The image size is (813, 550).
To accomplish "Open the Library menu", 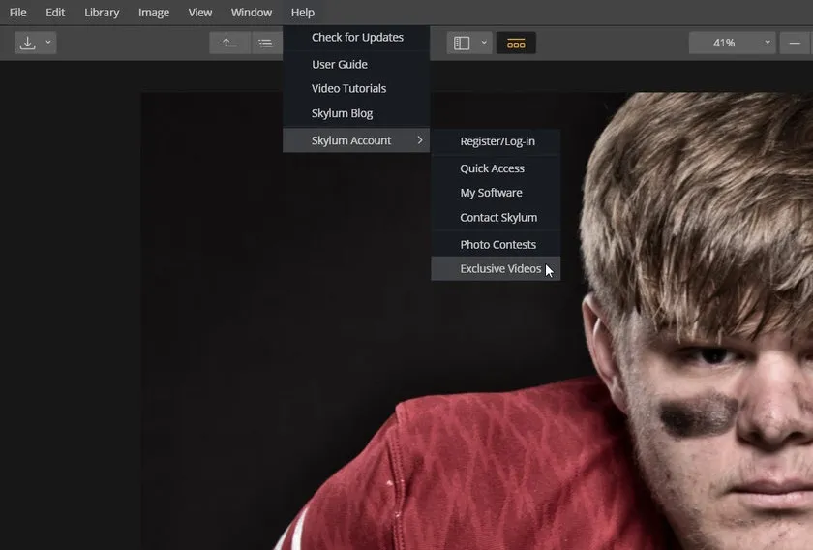I will [102, 13].
